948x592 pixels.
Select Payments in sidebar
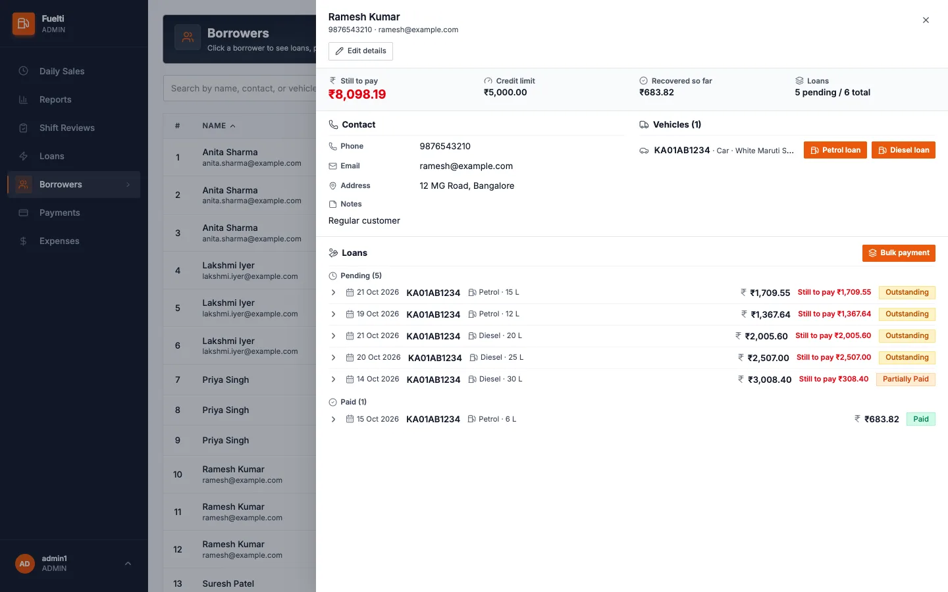74,212
